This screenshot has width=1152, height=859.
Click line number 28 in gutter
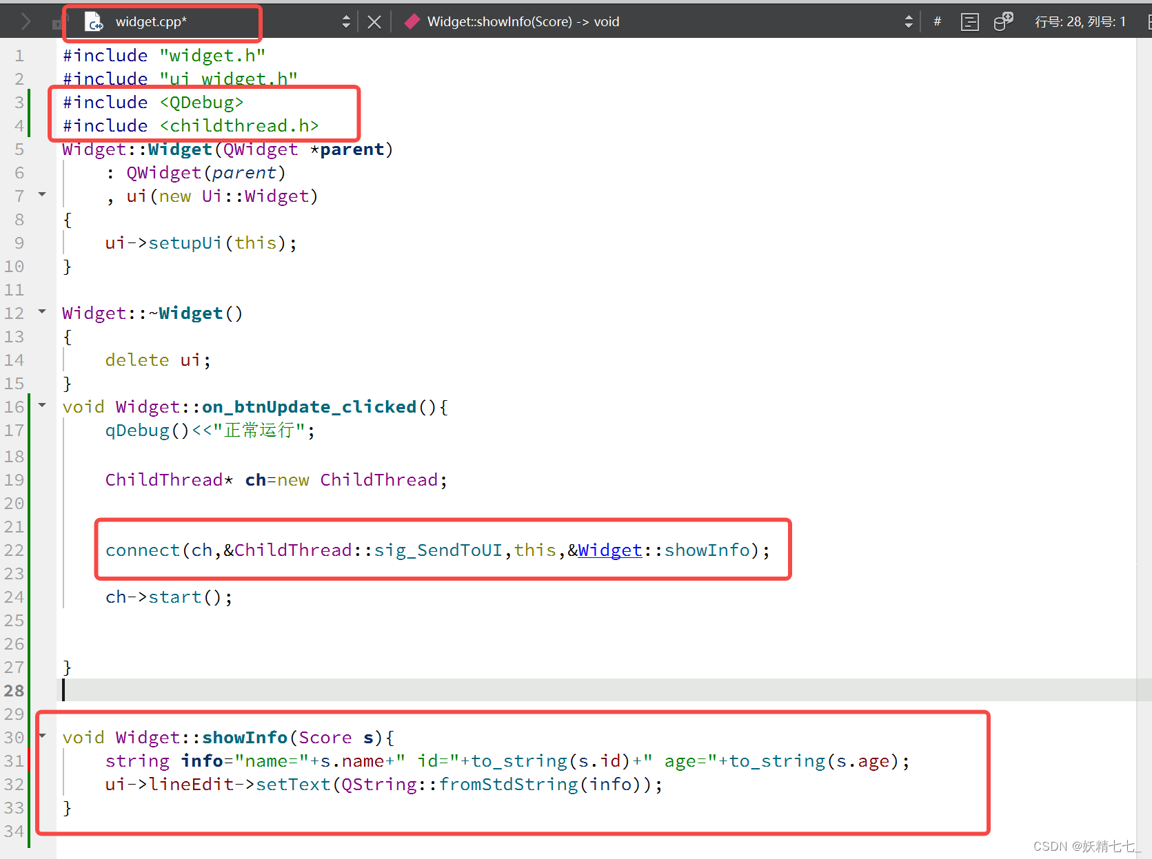tap(14, 691)
